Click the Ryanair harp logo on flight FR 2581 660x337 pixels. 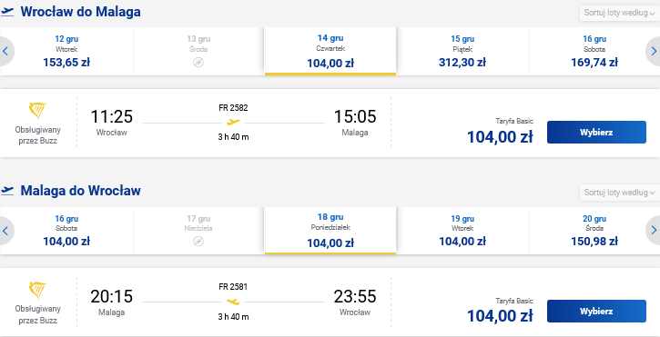pos(37,290)
